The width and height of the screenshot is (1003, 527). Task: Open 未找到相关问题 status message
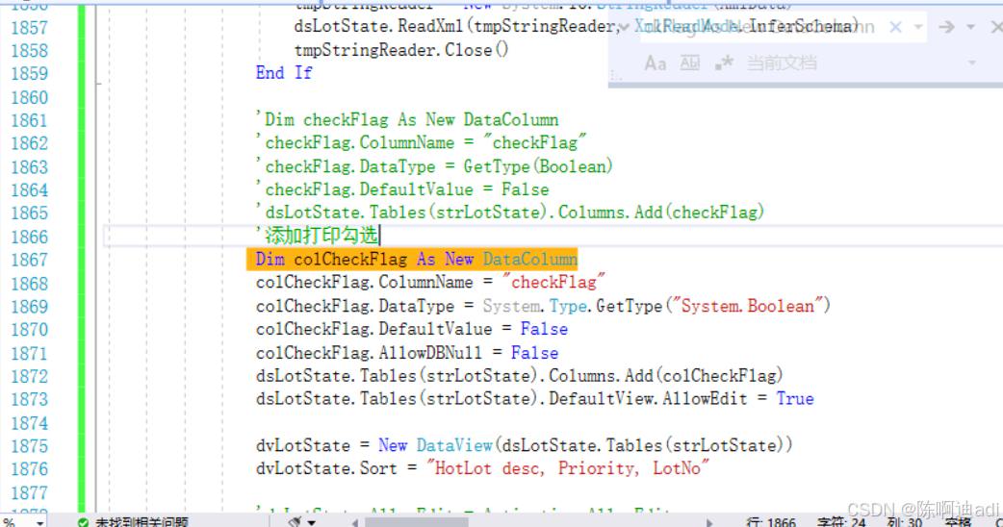tap(141, 522)
